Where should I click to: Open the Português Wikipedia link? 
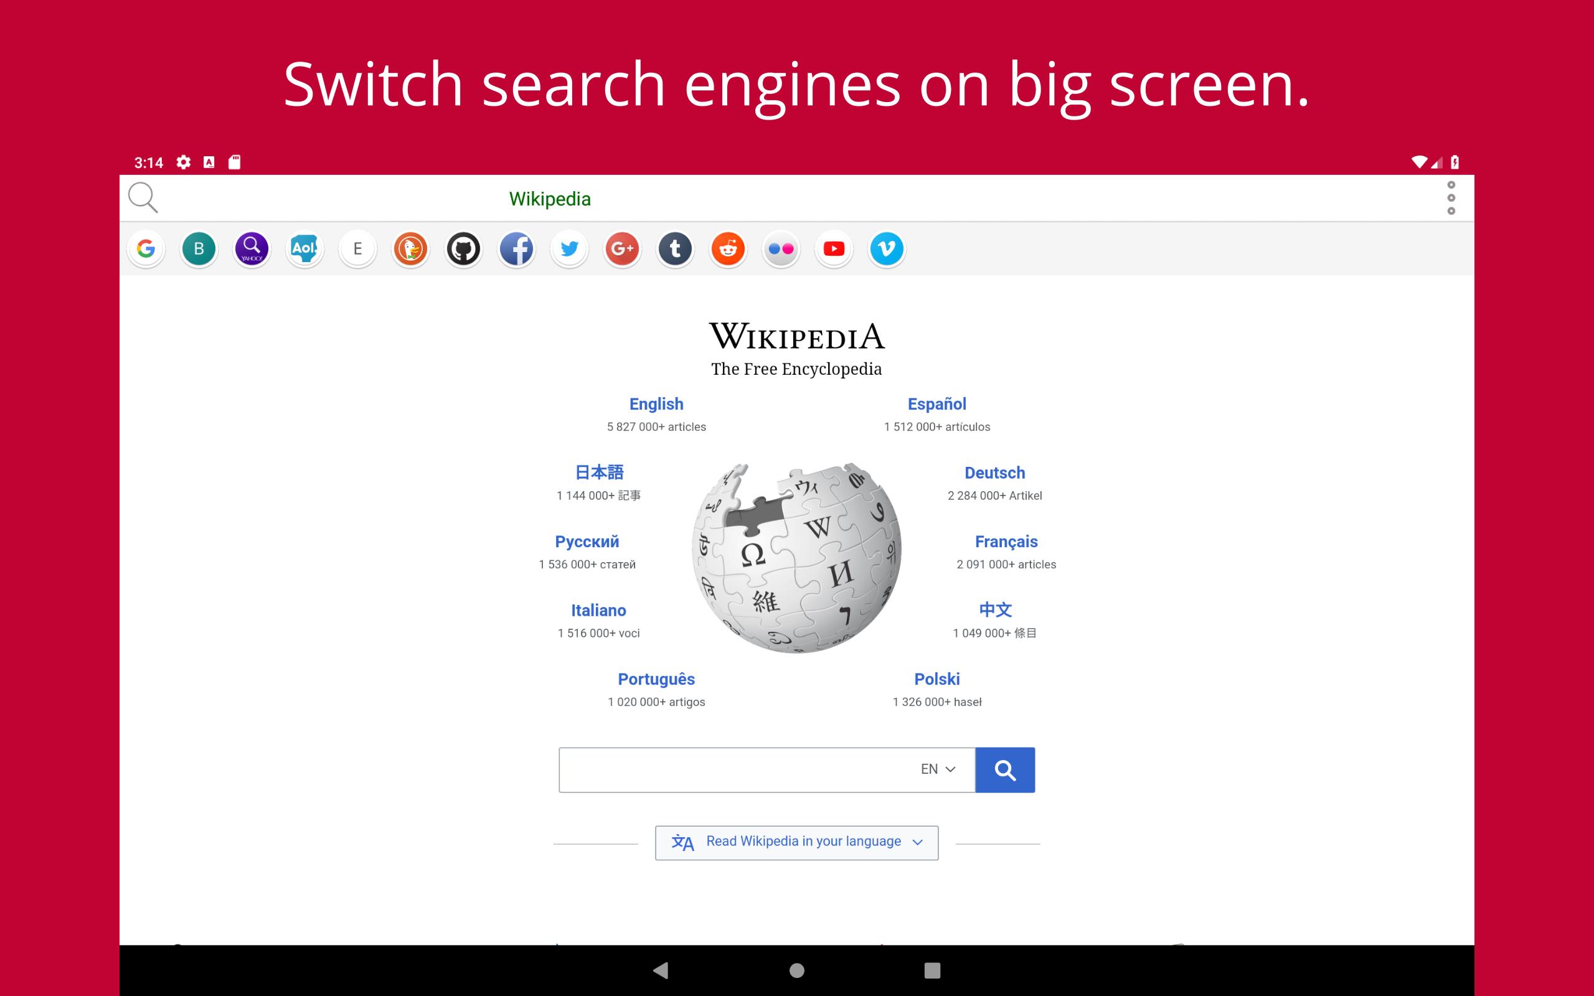(x=656, y=679)
